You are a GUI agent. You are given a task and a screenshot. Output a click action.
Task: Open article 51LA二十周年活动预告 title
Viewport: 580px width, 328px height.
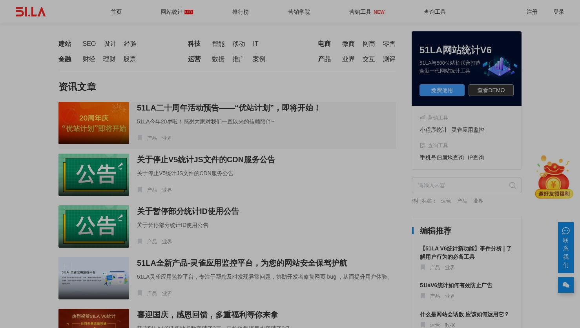(x=229, y=108)
